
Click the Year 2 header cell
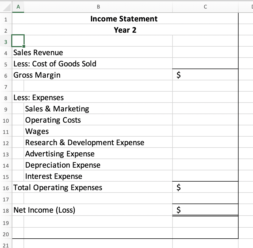124,30
